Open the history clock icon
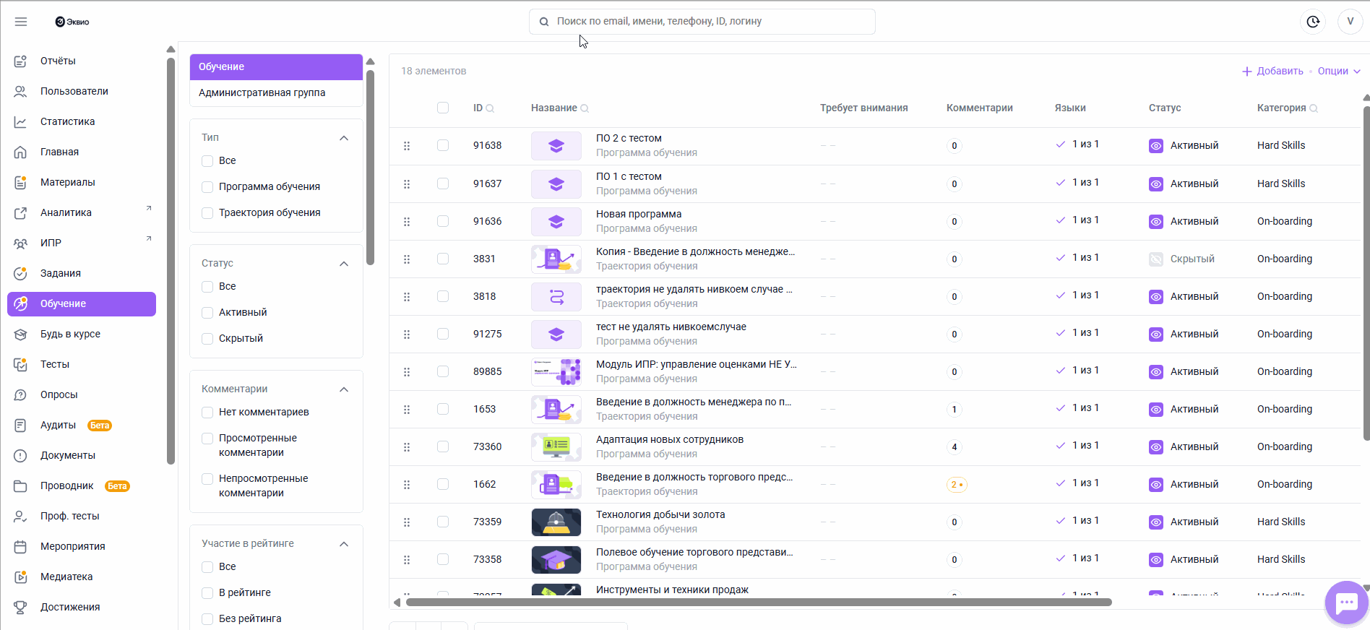1370x630 pixels. click(x=1313, y=22)
